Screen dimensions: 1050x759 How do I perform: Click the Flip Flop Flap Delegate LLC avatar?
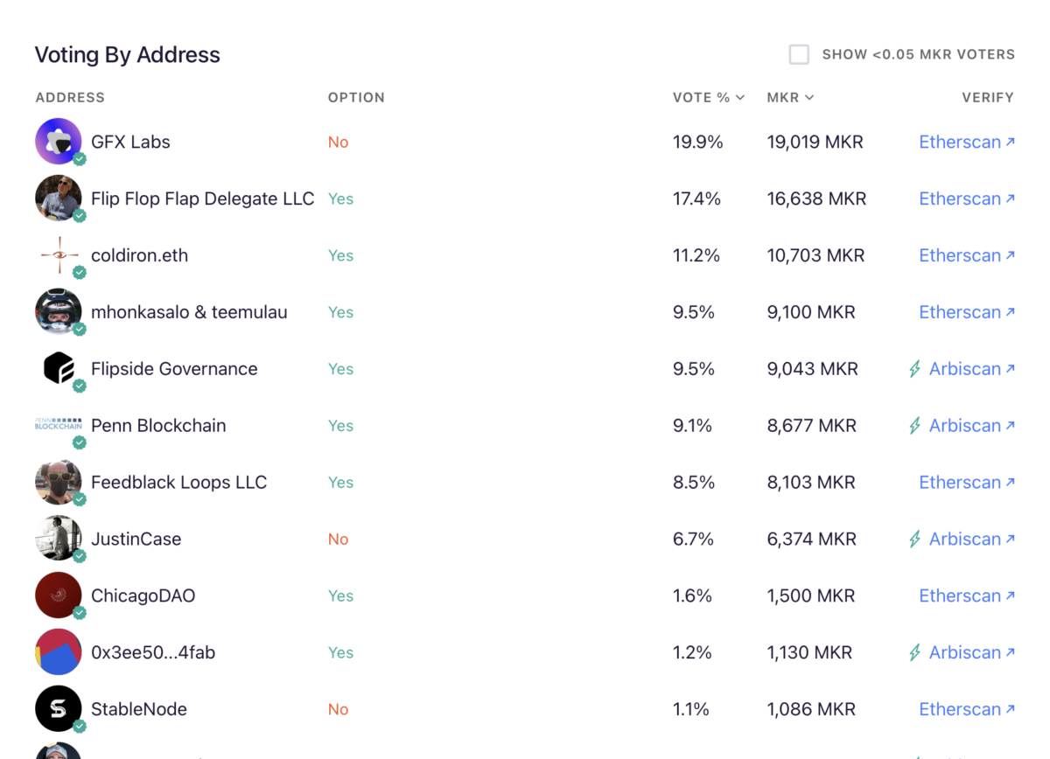pyautogui.click(x=59, y=198)
